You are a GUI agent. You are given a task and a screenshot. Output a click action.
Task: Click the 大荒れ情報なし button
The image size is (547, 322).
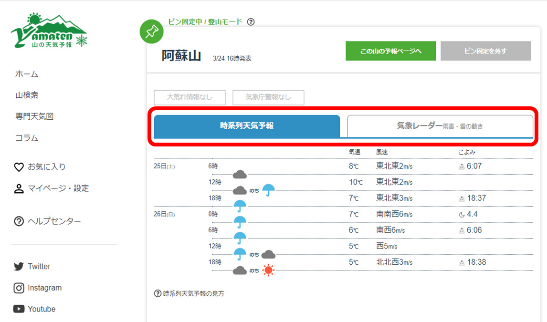pyautogui.click(x=190, y=97)
